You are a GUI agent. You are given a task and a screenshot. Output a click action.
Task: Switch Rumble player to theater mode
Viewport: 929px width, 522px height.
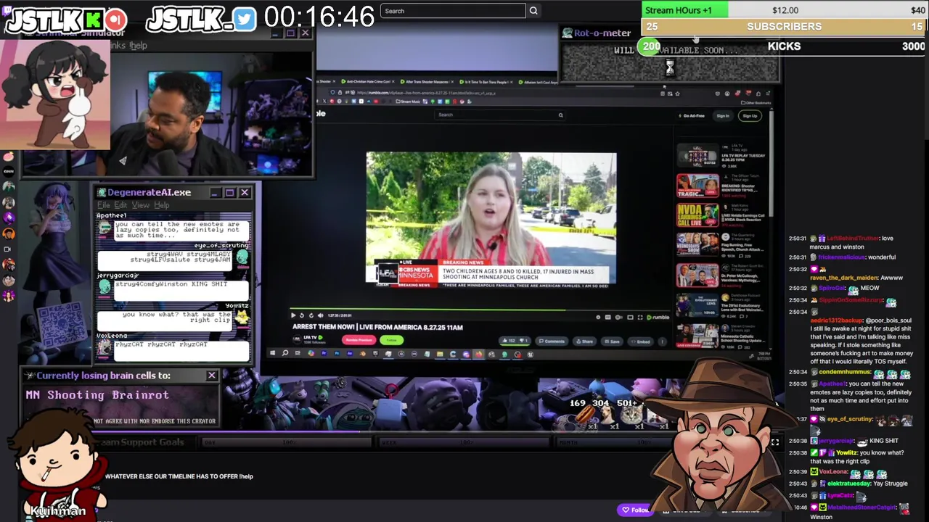629,317
